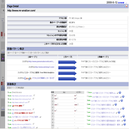Screen dimensions: 129x129
Task: Click Google icon before アクセスログ解析ソフト 生ログ in list
Action: [13, 113]
